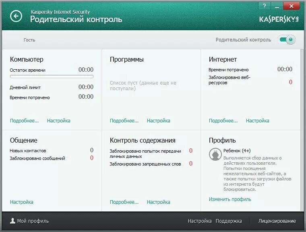
Task: Open Настройка under Общение
Action: point(21,202)
